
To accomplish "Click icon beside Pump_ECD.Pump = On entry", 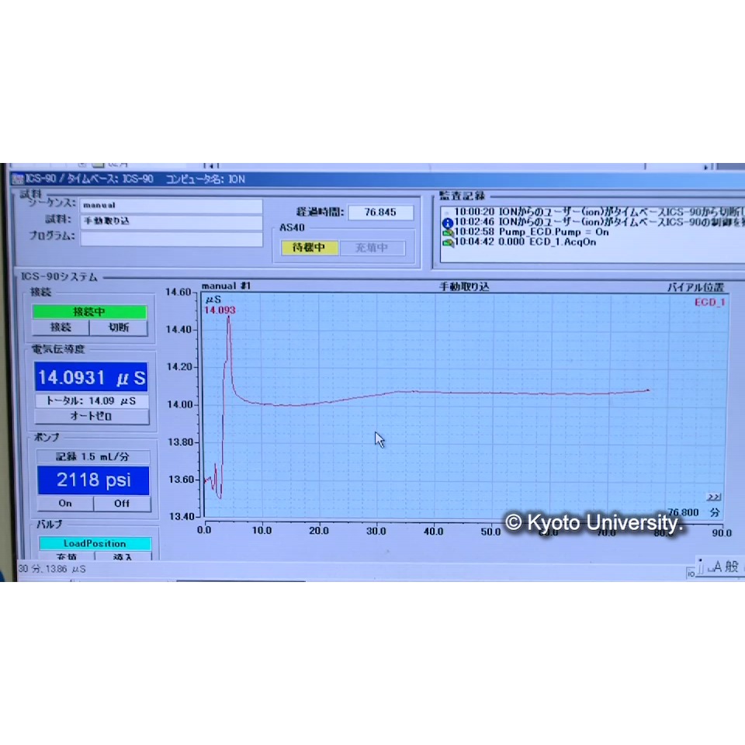I will pos(447,232).
